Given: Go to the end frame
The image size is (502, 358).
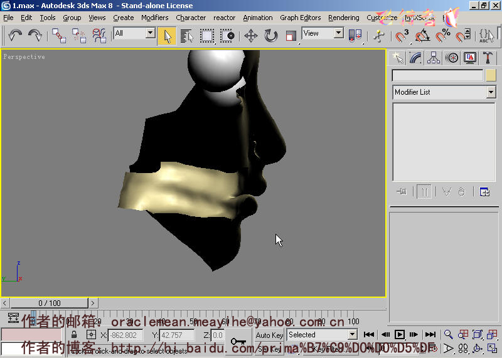Looking at the screenshot, I should (x=430, y=335).
